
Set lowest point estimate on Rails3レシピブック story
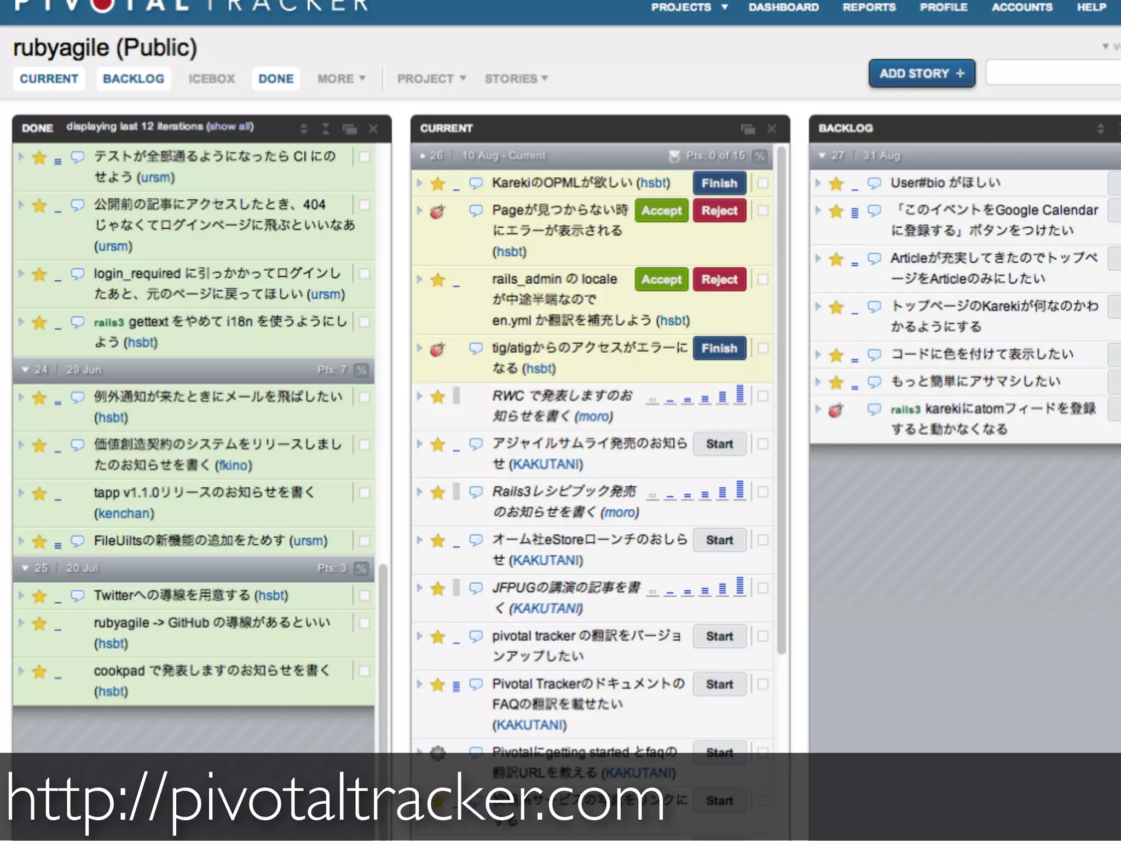[652, 496]
